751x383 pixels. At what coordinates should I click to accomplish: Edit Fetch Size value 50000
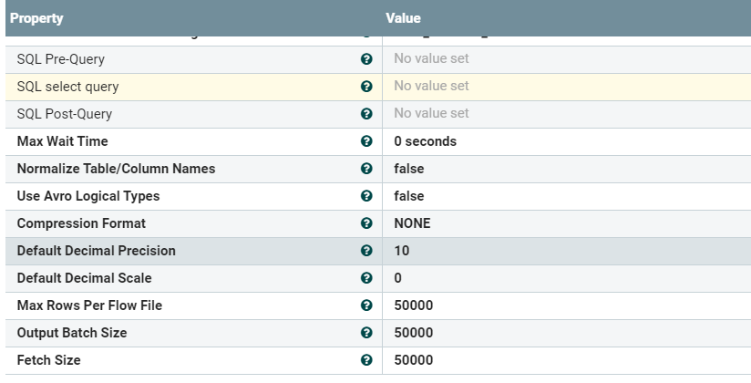[x=414, y=360]
